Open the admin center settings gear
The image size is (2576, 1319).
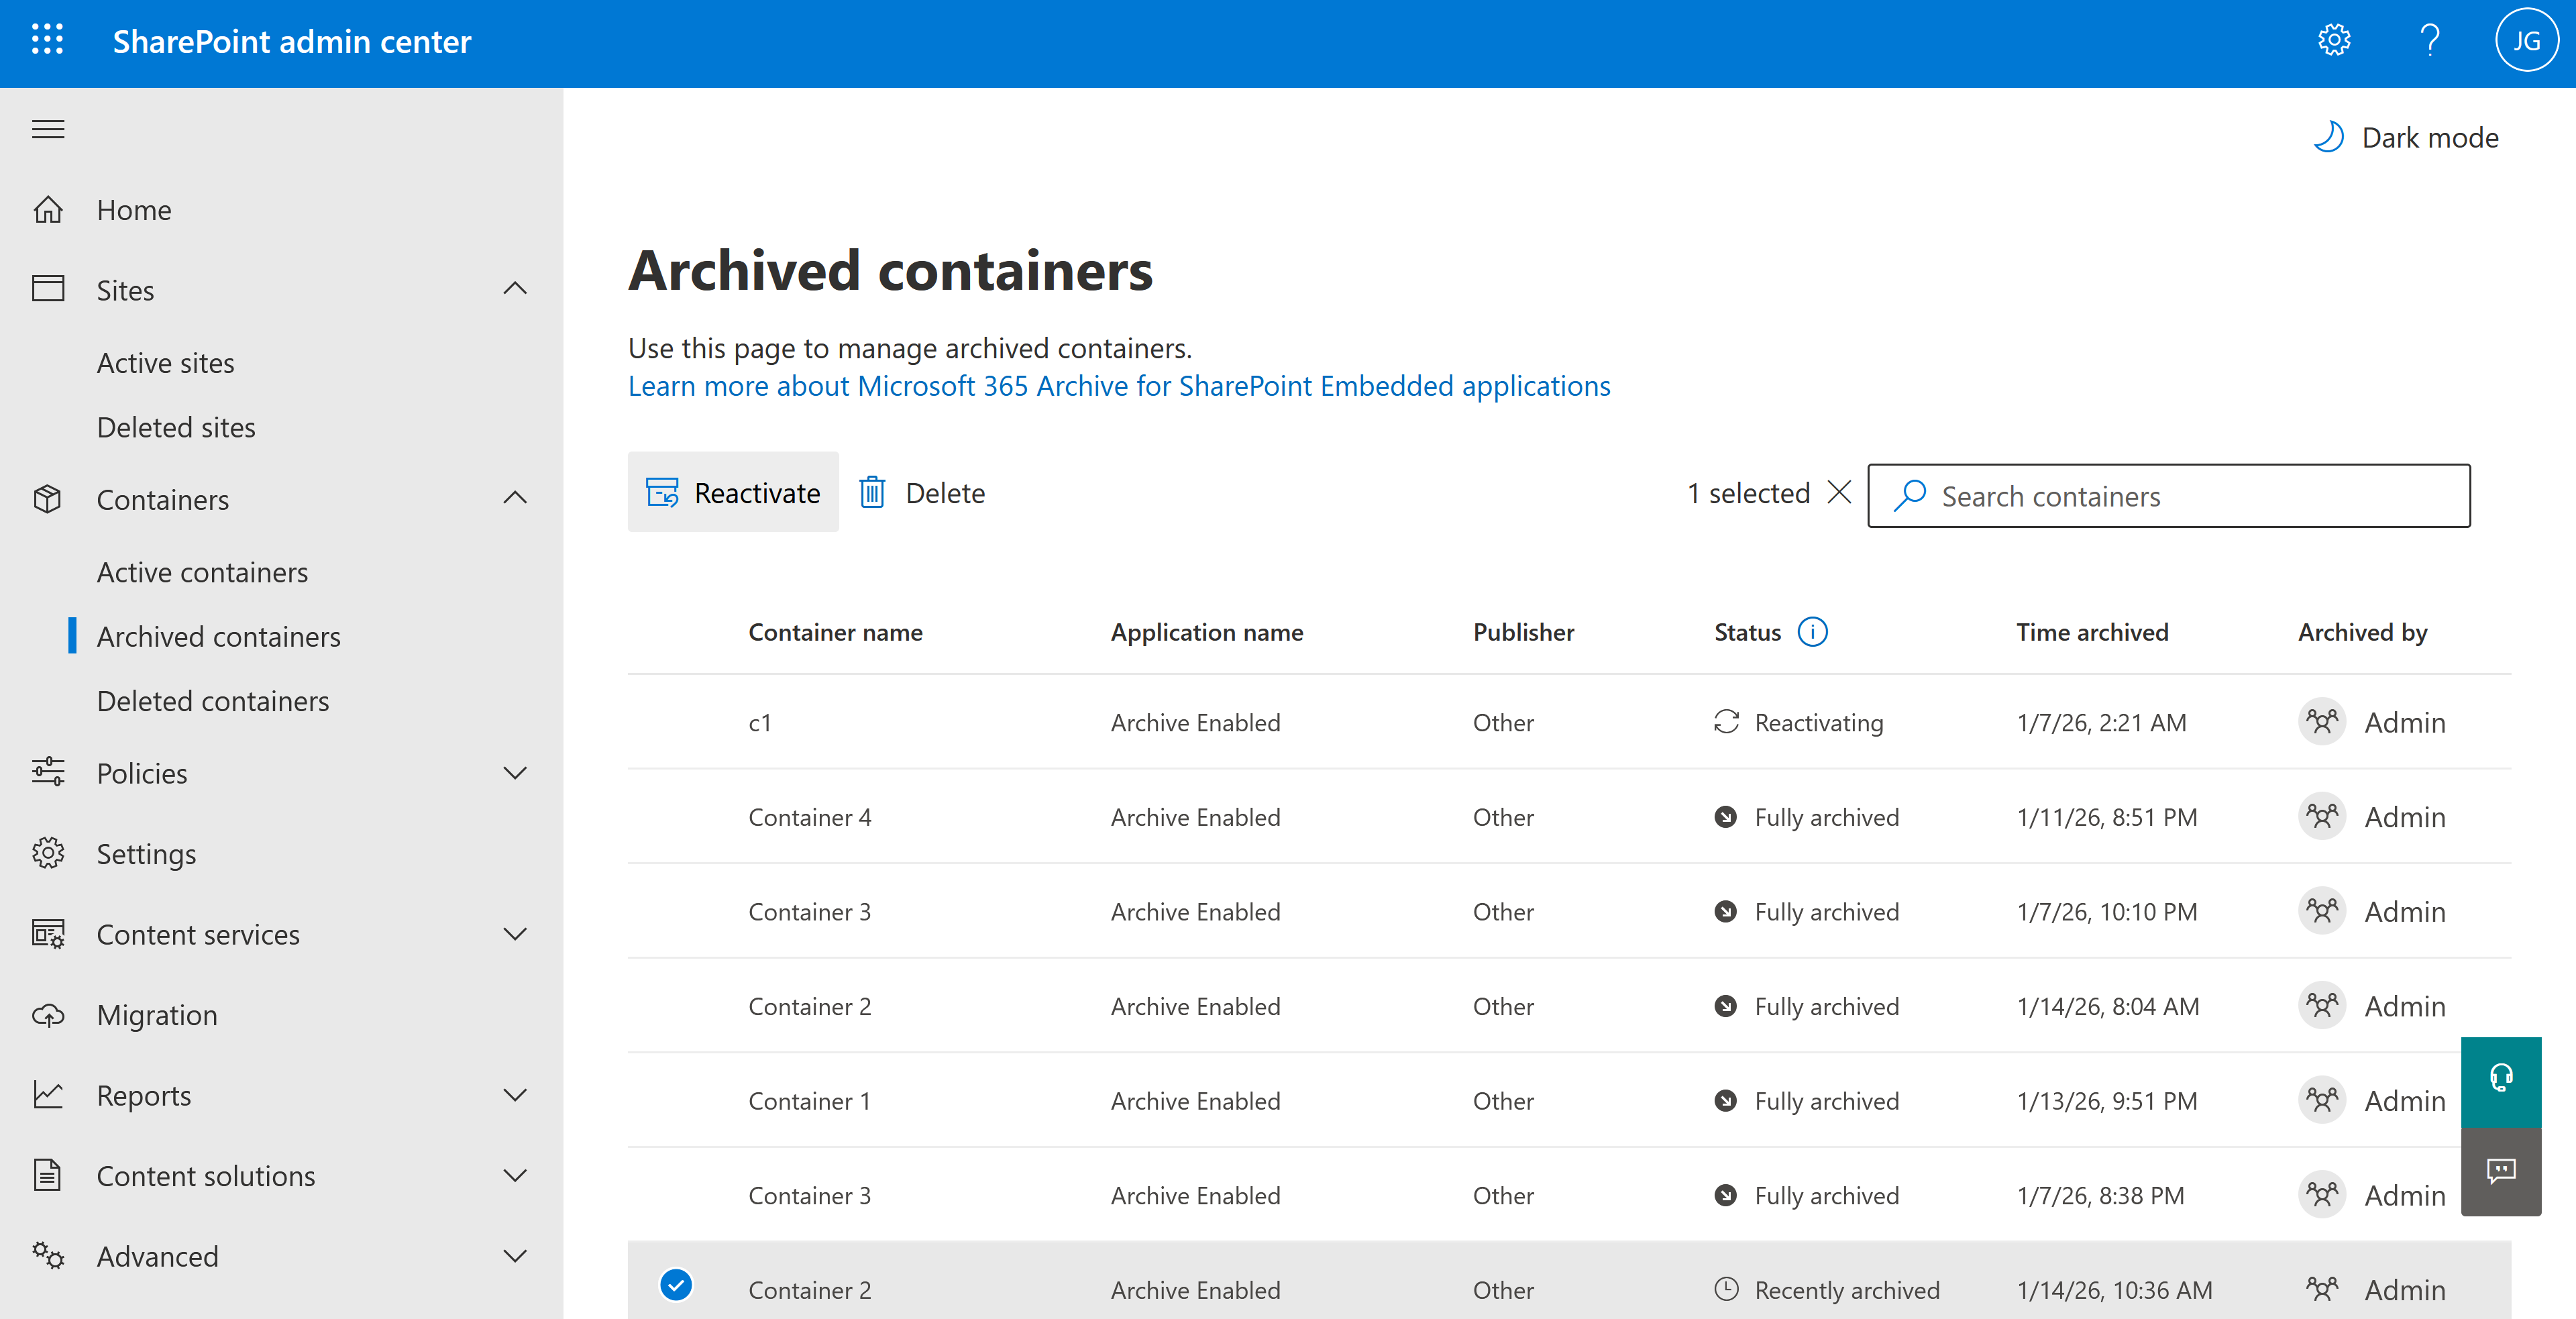(2333, 40)
